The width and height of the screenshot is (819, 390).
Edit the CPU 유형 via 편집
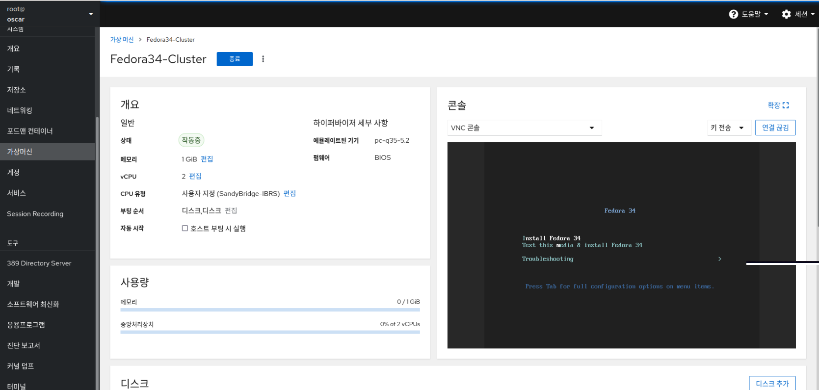pyautogui.click(x=290, y=193)
